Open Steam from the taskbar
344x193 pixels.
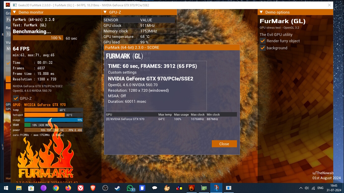click(x=117, y=188)
